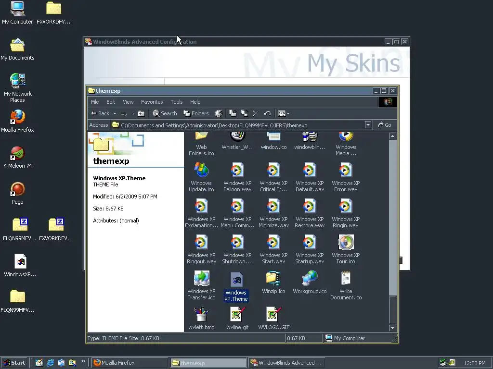Select the Windows XP Ringout.wav file
The width and height of the screenshot is (493, 369).
[x=202, y=249]
